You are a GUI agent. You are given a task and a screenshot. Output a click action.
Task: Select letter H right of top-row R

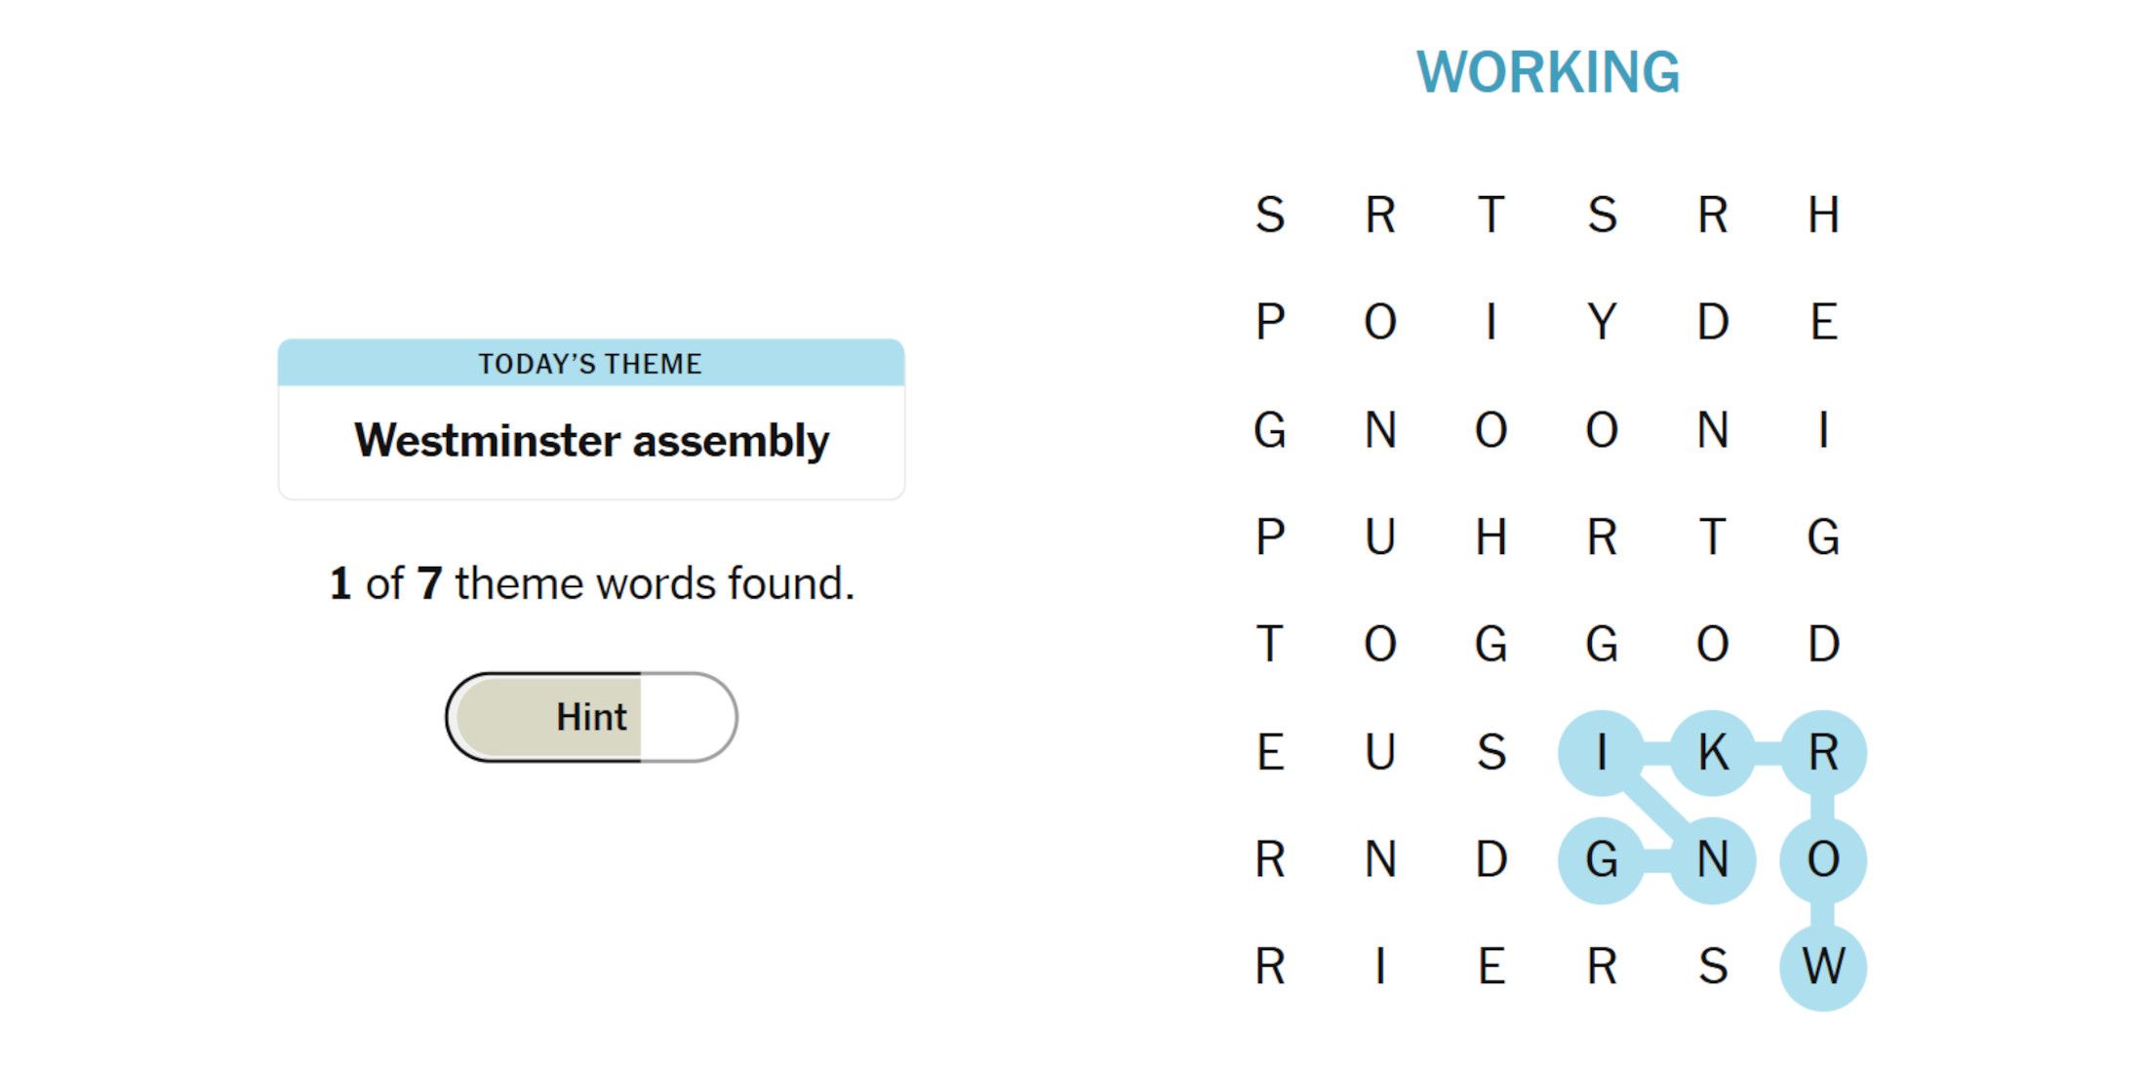tap(1823, 215)
